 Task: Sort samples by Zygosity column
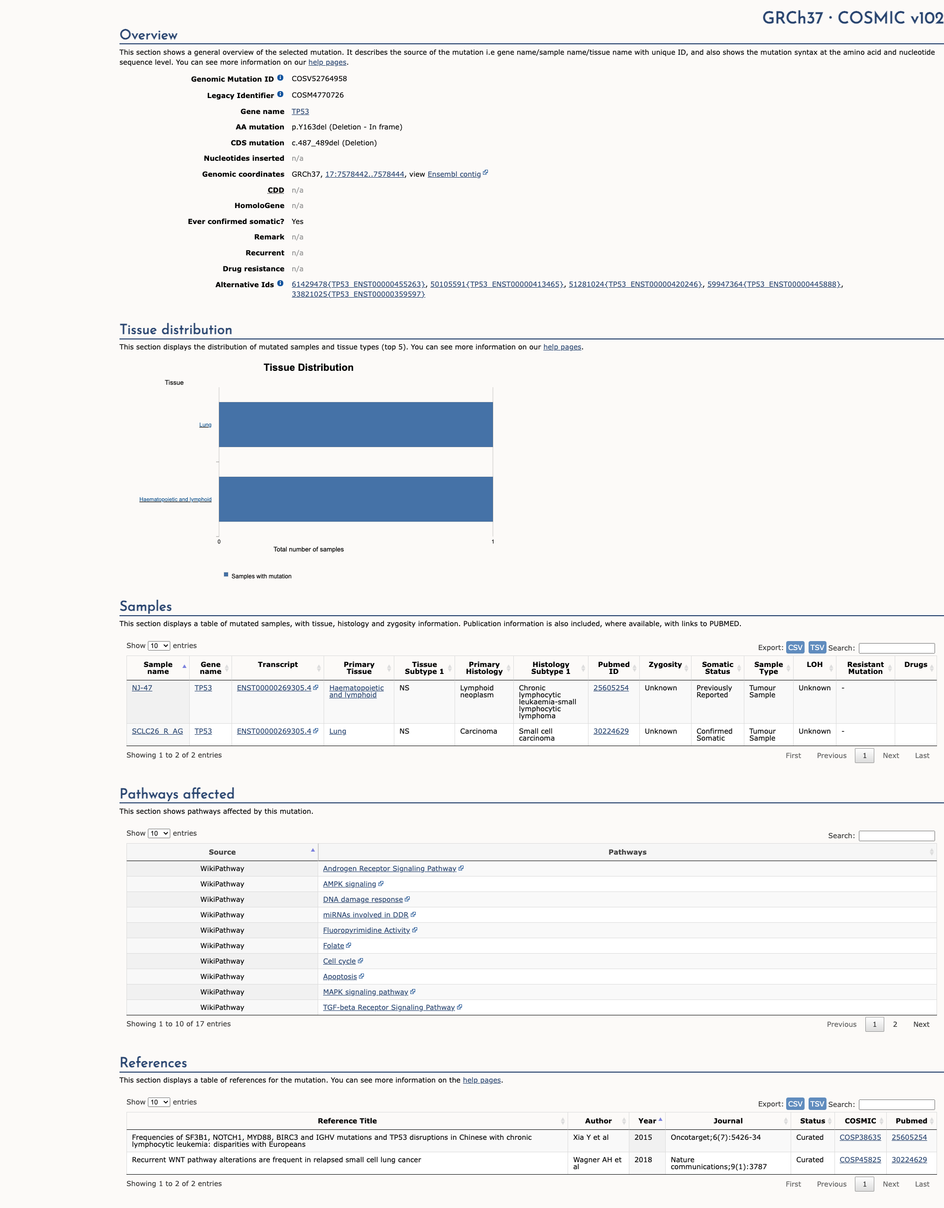(x=665, y=668)
